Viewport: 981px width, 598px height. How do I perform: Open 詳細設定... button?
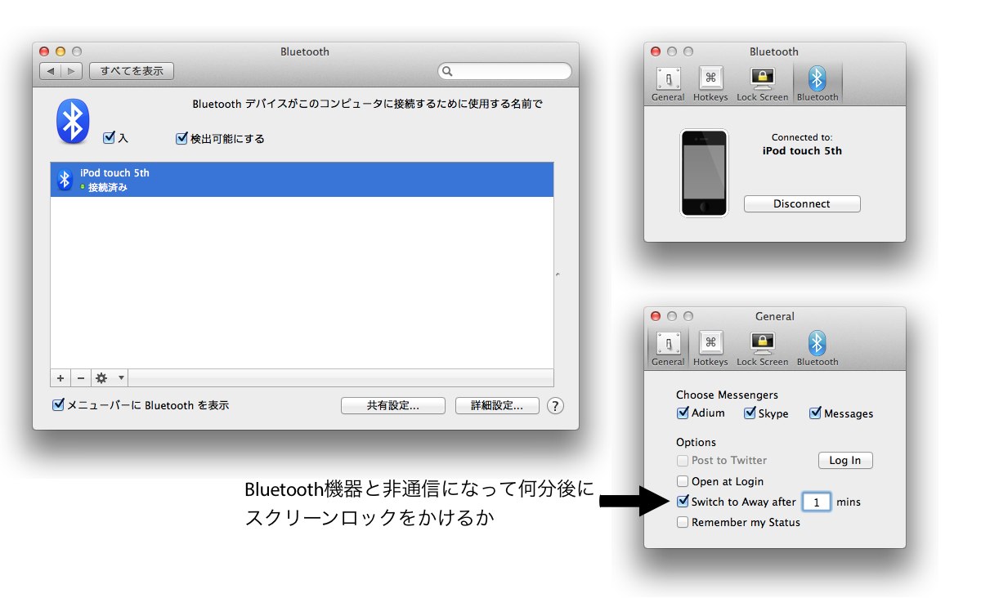(x=496, y=406)
